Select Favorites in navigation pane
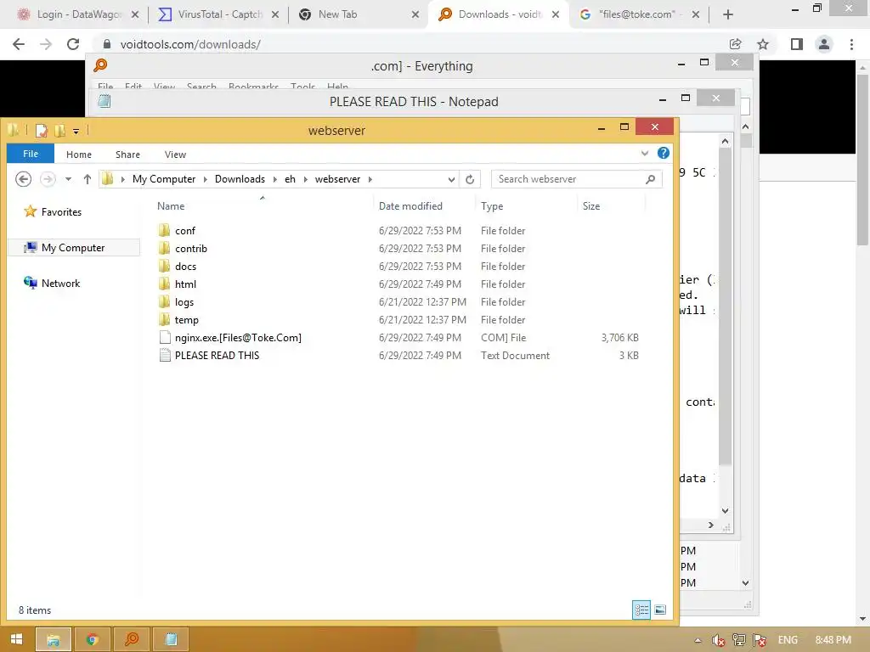Image resolution: width=870 pixels, height=652 pixels. click(x=61, y=212)
